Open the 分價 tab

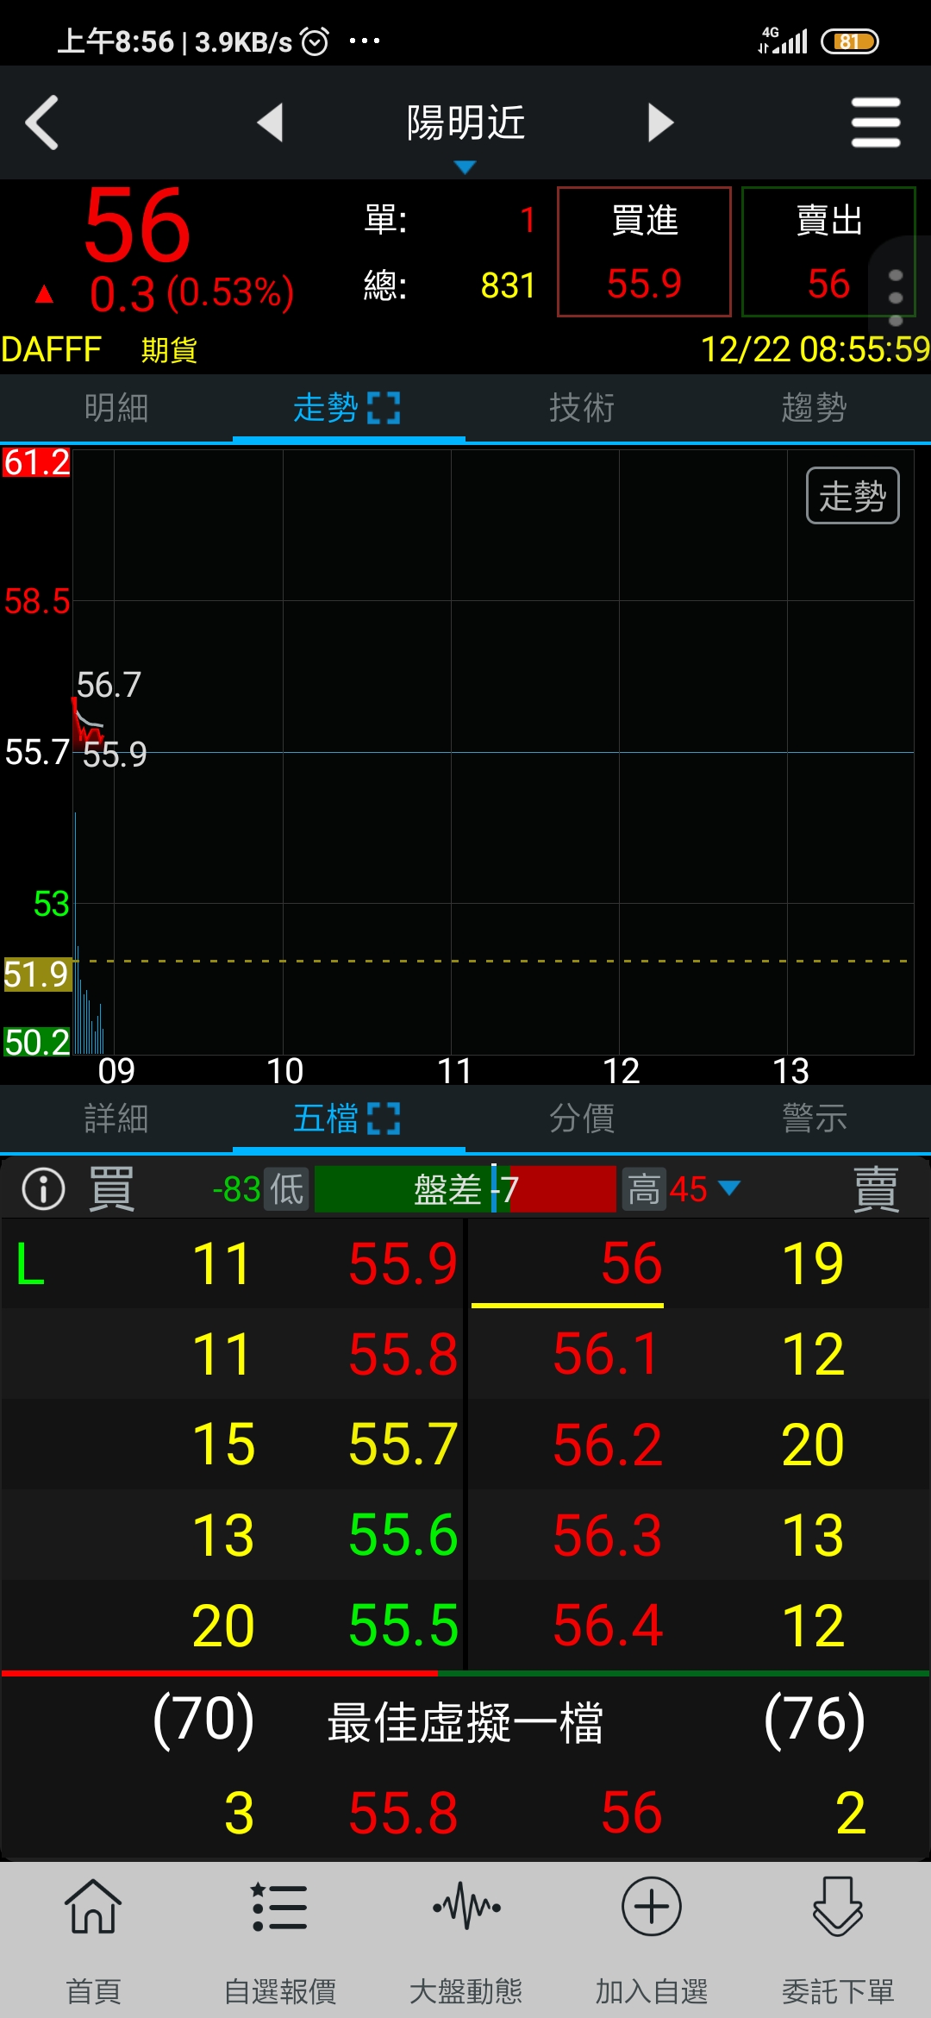[x=582, y=1119]
